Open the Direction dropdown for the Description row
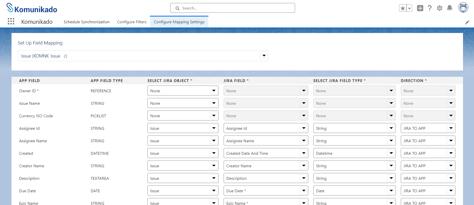 pyautogui.click(x=428, y=178)
